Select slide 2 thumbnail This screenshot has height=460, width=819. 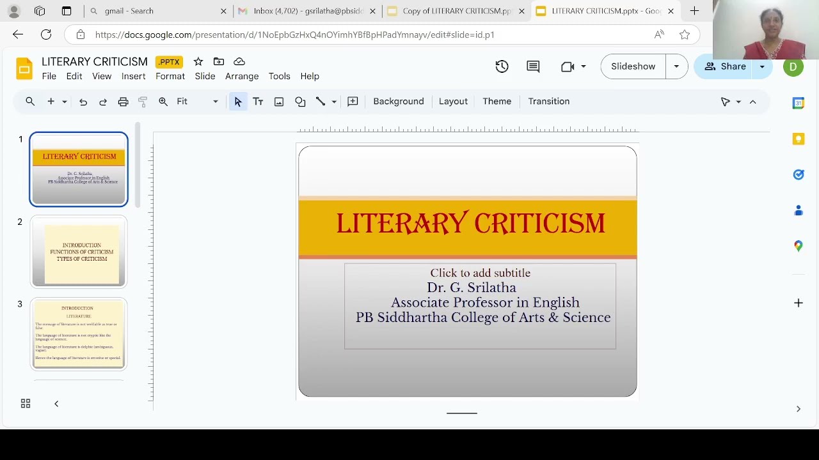(x=79, y=252)
